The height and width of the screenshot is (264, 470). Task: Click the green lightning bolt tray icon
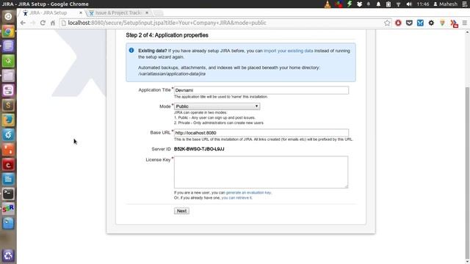coord(350,4)
